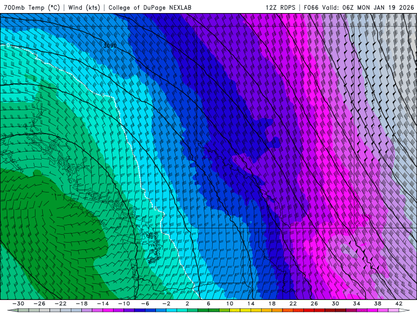Click the '-18' colorbar value
The height and width of the screenshot is (313, 417).
click(x=82, y=304)
